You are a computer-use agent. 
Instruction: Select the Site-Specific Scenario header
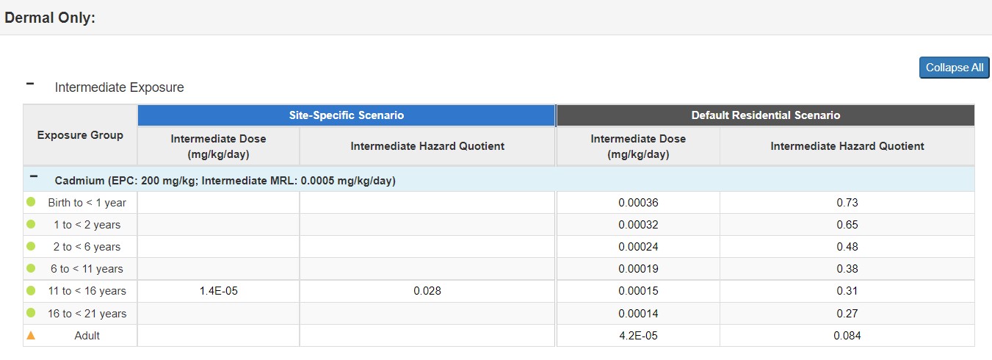[x=346, y=115]
